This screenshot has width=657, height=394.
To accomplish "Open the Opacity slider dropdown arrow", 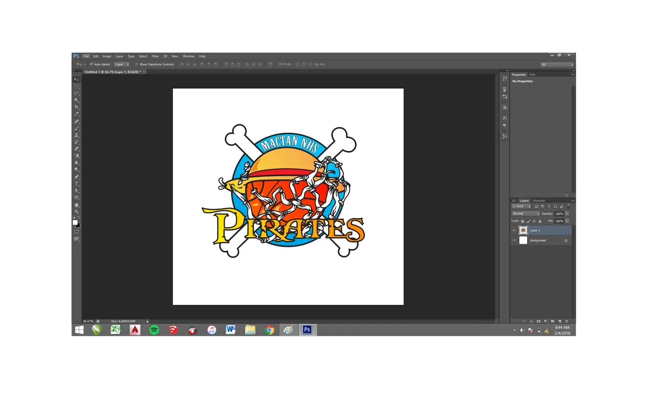I will click(x=567, y=213).
